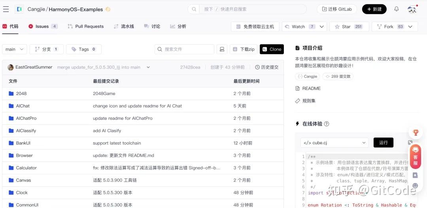Expand the Fork dropdown arrow
The width and height of the screenshot is (427, 208).
[x=410, y=26]
